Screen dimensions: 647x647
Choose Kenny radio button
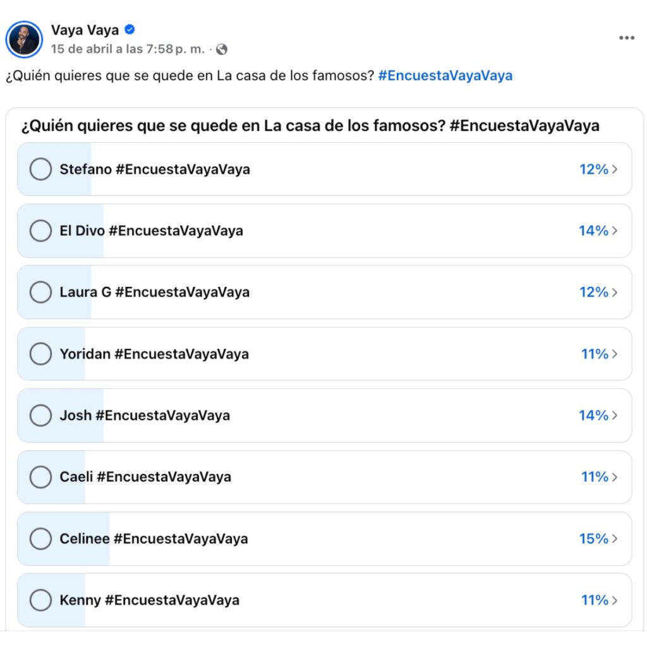pos(40,600)
